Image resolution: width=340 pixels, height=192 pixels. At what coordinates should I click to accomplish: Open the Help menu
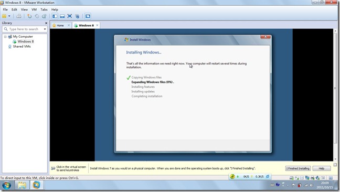pyautogui.click(x=55, y=9)
